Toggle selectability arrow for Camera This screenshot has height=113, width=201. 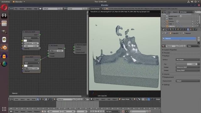coord(195,21)
